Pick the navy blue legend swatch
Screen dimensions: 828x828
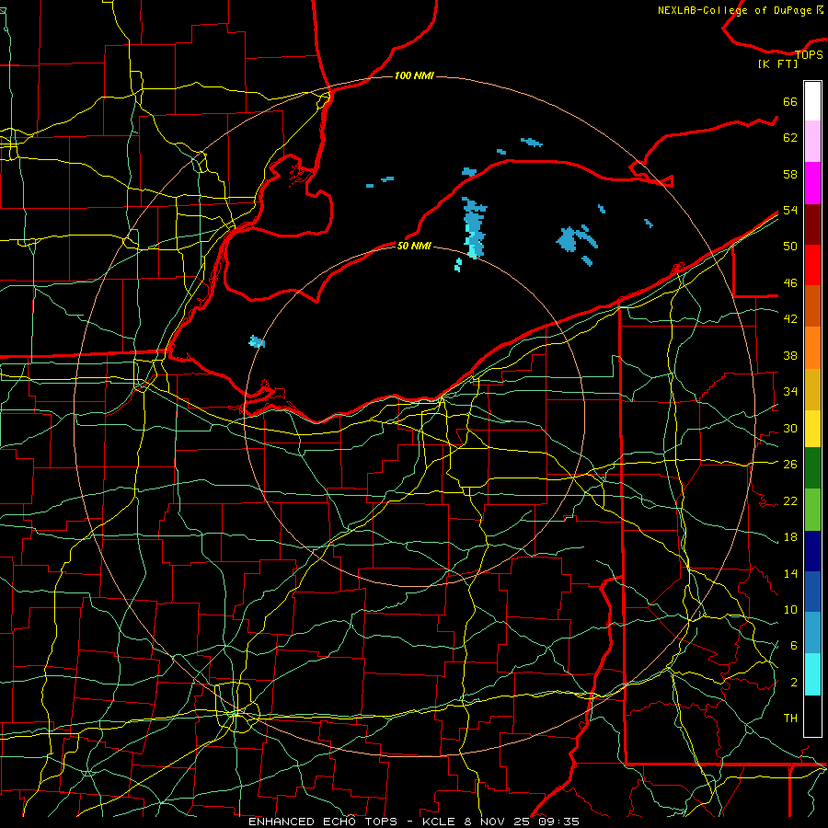coord(812,551)
